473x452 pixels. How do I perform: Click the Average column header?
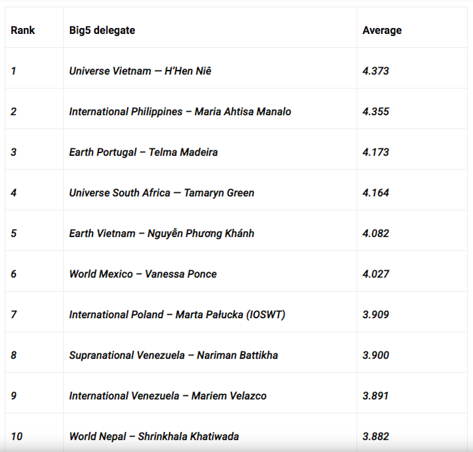click(382, 30)
